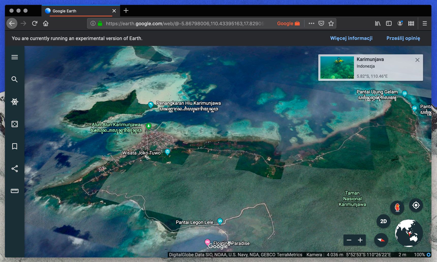Click the Pantai Legon Lele marker
Image resolution: width=437 pixels, height=262 pixels.
pos(220,221)
